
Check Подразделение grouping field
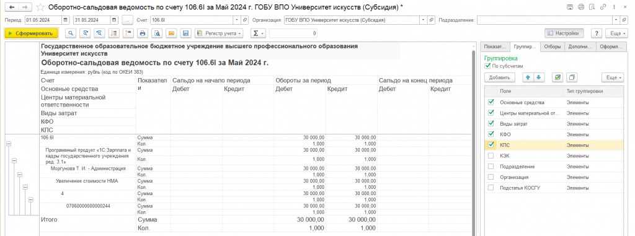coord(491,167)
